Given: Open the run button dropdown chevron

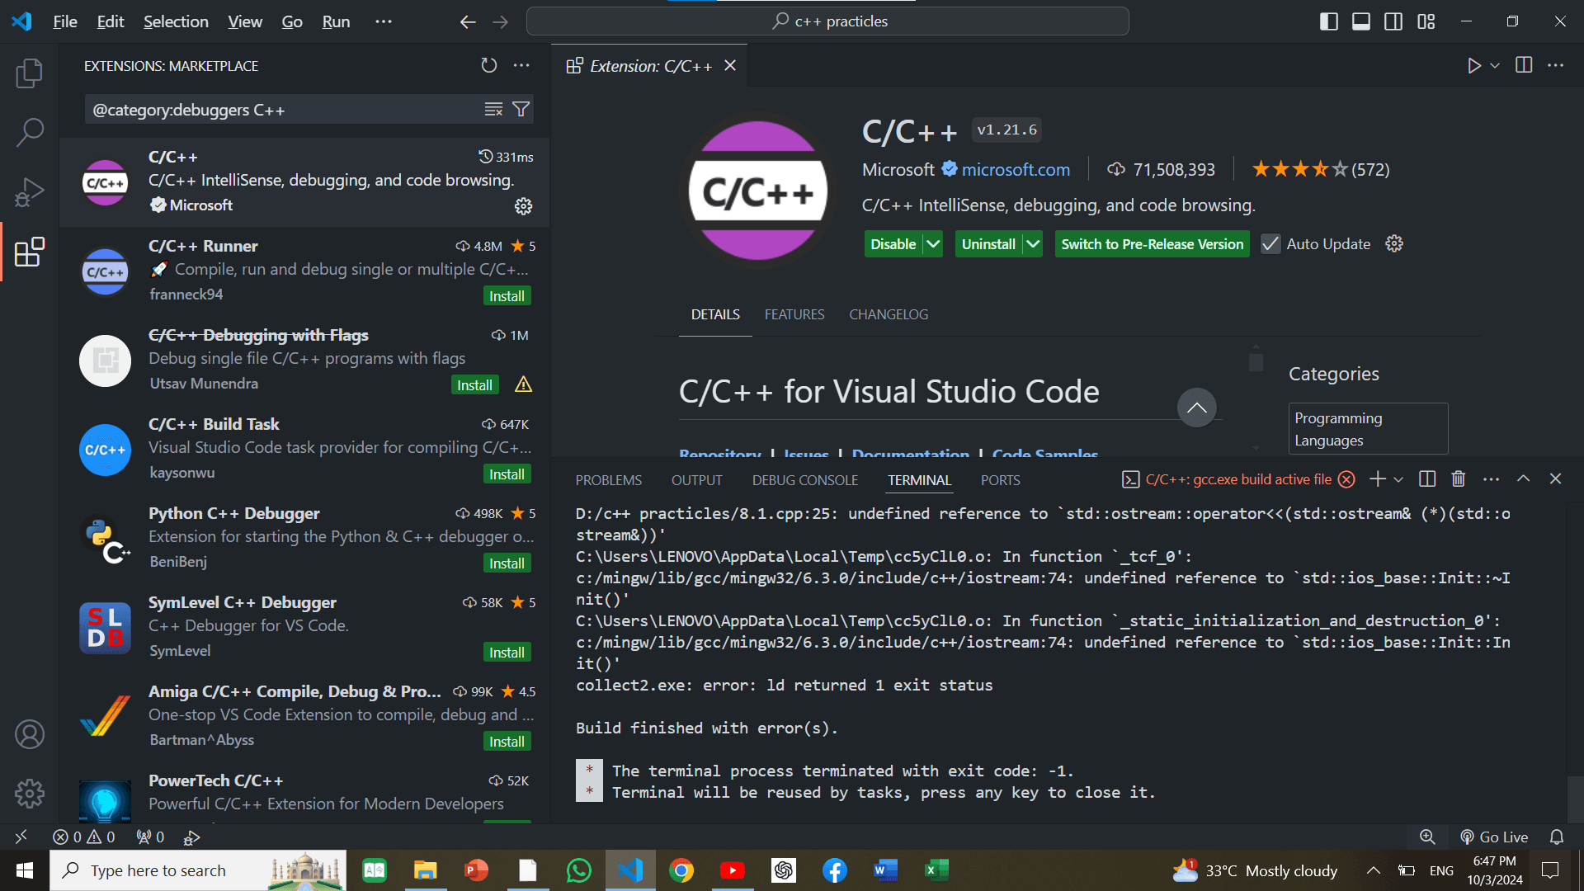Looking at the screenshot, I should [x=1495, y=65].
